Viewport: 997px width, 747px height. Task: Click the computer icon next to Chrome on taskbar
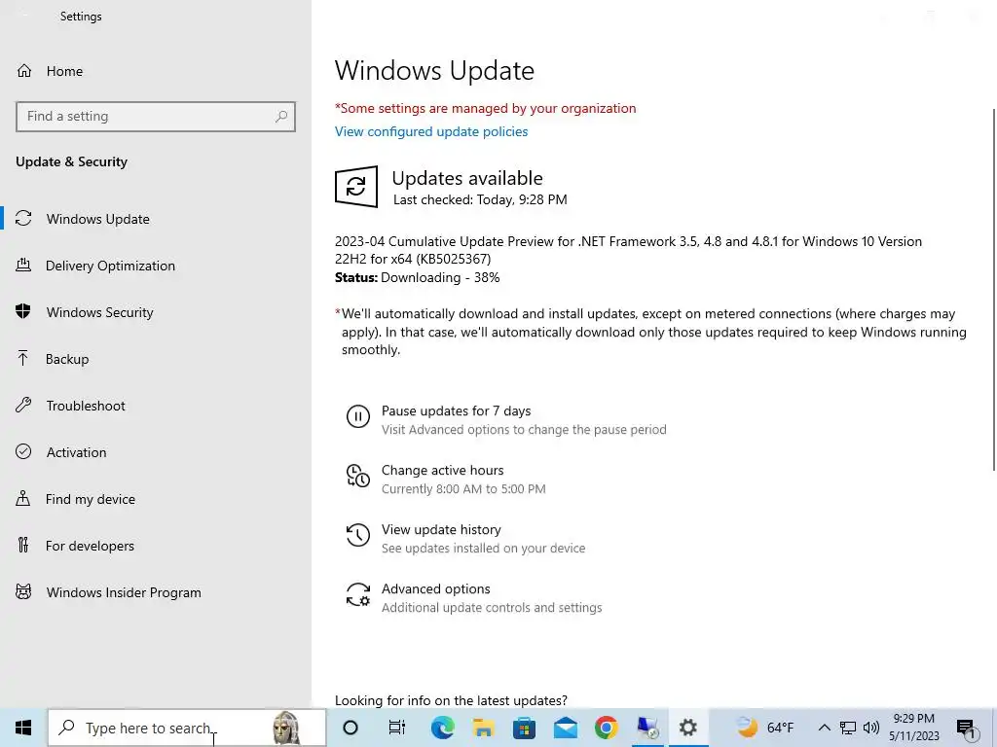pyautogui.click(x=647, y=728)
